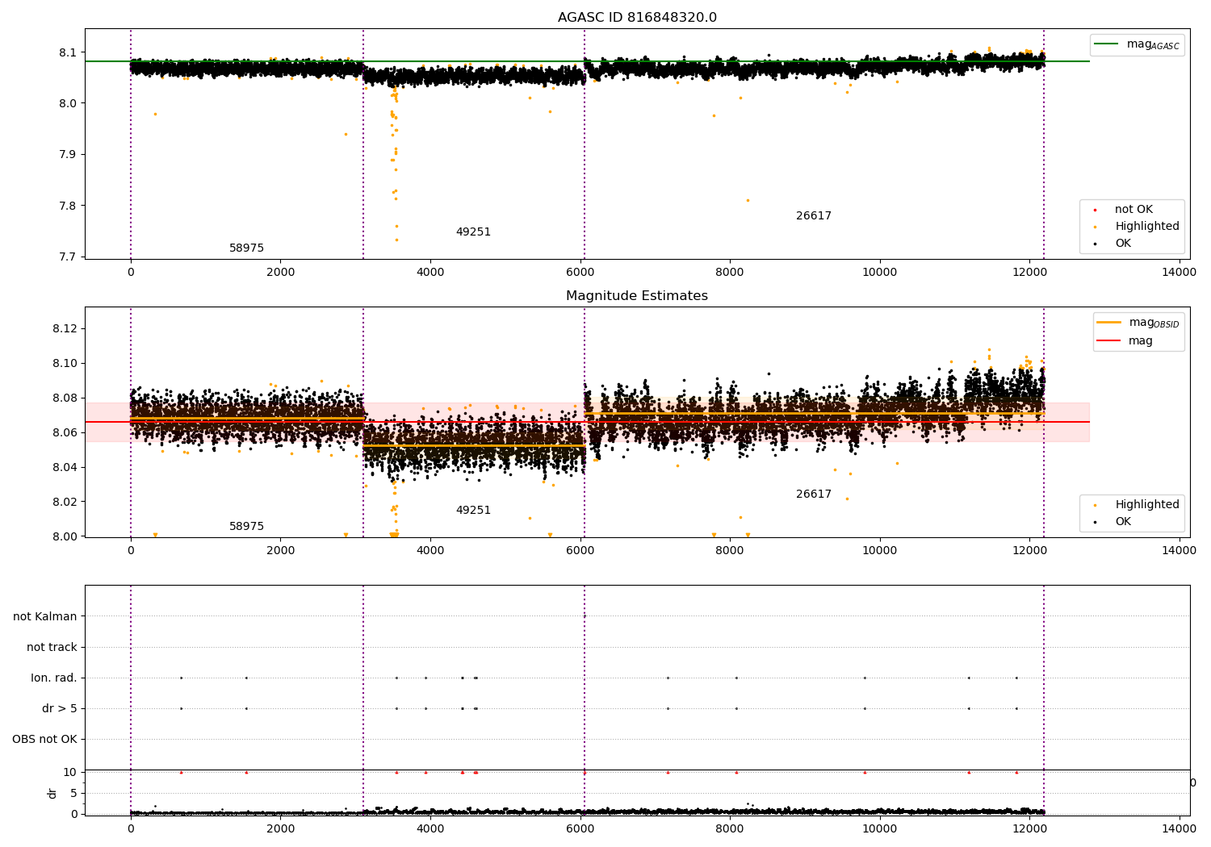Click obsid label "49251" in Magnitude Estimates panel
This screenshot has width=1211, height=847.
pyautogui.click(x=473, y=511)
